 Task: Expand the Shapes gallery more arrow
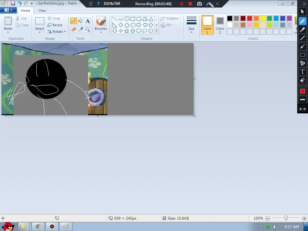(156, 31)
